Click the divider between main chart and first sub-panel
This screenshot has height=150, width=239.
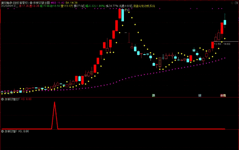119,97
